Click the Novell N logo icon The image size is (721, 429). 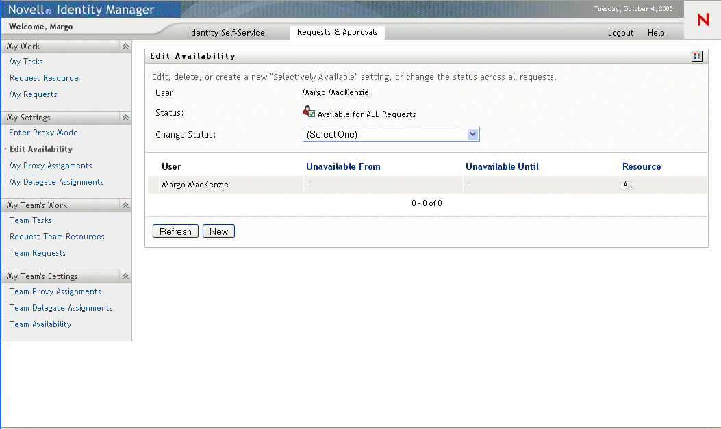click(703, 20)
